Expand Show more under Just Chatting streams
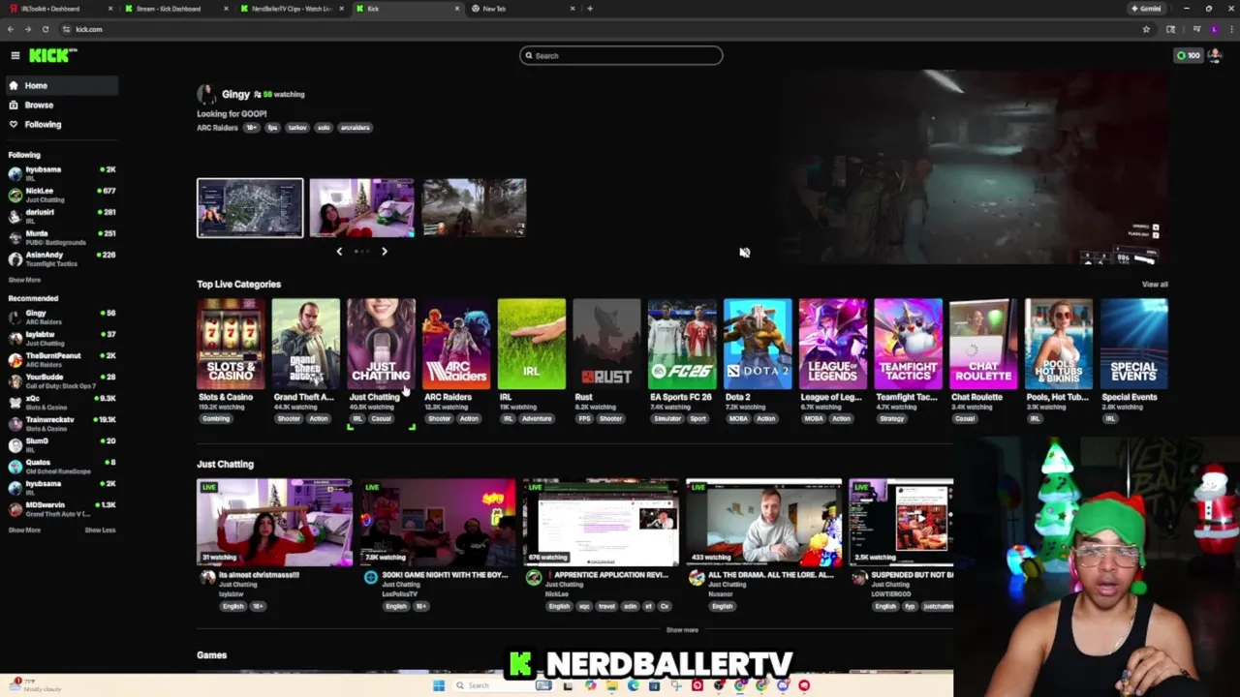1240x697 pixels. (682, 630)
